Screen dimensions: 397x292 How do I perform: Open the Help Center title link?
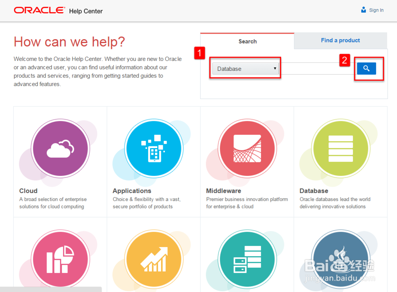click(x=86, y=11)
